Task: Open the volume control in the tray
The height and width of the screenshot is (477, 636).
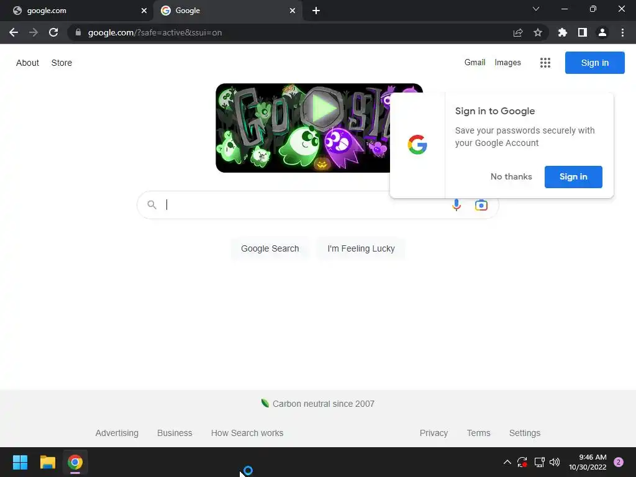Action: coord(555,462)
